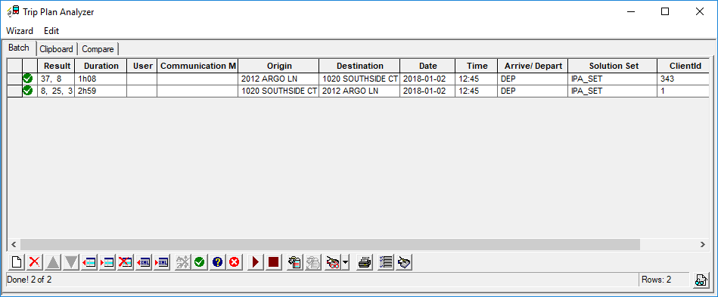Select the row header cell of the 2h59 row
The height and width of the screenshot is (297, 718).
pyautogui.click(x=14, y=91)
